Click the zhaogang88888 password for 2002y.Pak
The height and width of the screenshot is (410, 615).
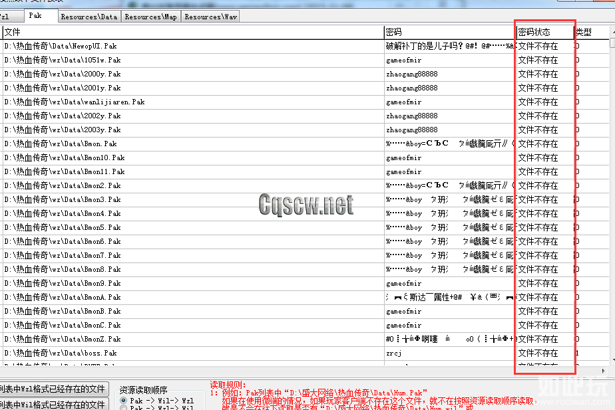tap(412, 116)
